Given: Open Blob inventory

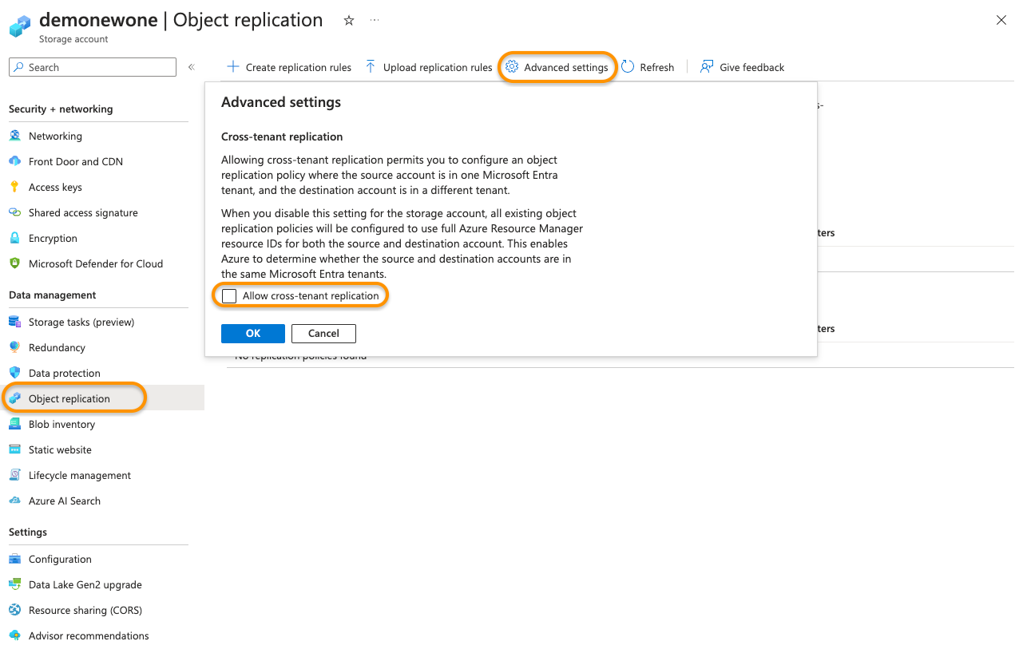Looking at the screenshot, I should pyautogui.click(x=61, y=425).
